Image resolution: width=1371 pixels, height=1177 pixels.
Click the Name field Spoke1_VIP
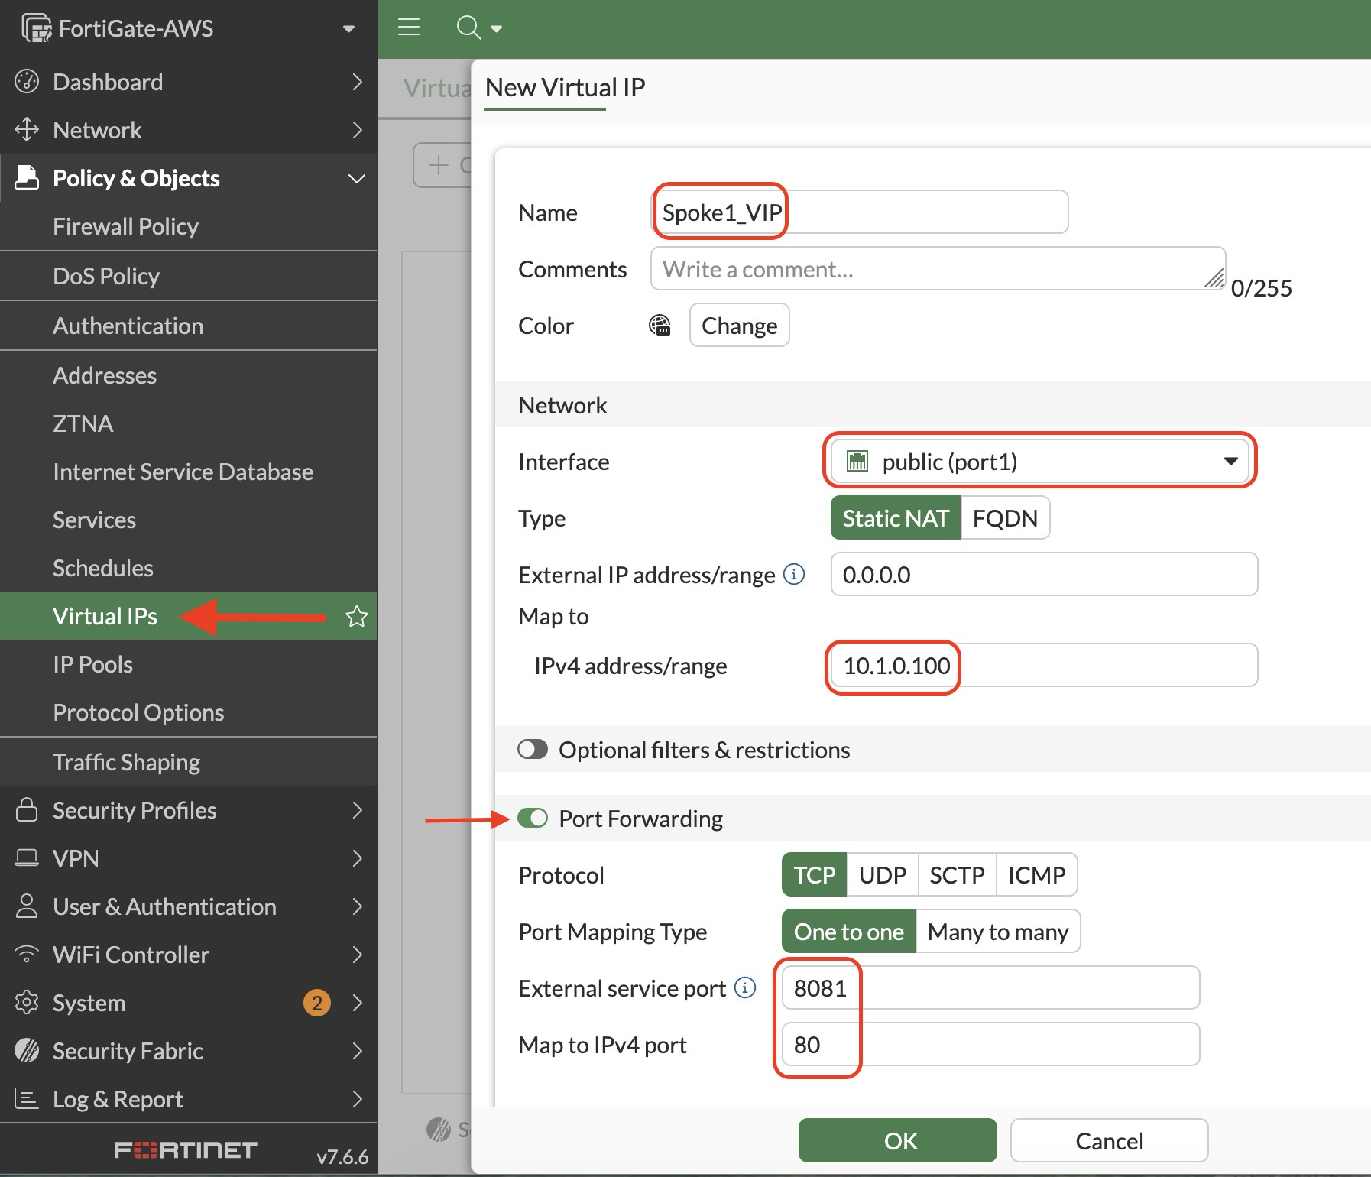pyautogui.click(x=860, y=212)
